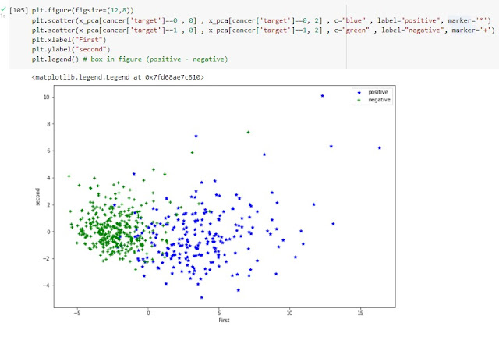Click the 'negative' legend label
Viewport: 499px width, 337px height.
(379, 100)
